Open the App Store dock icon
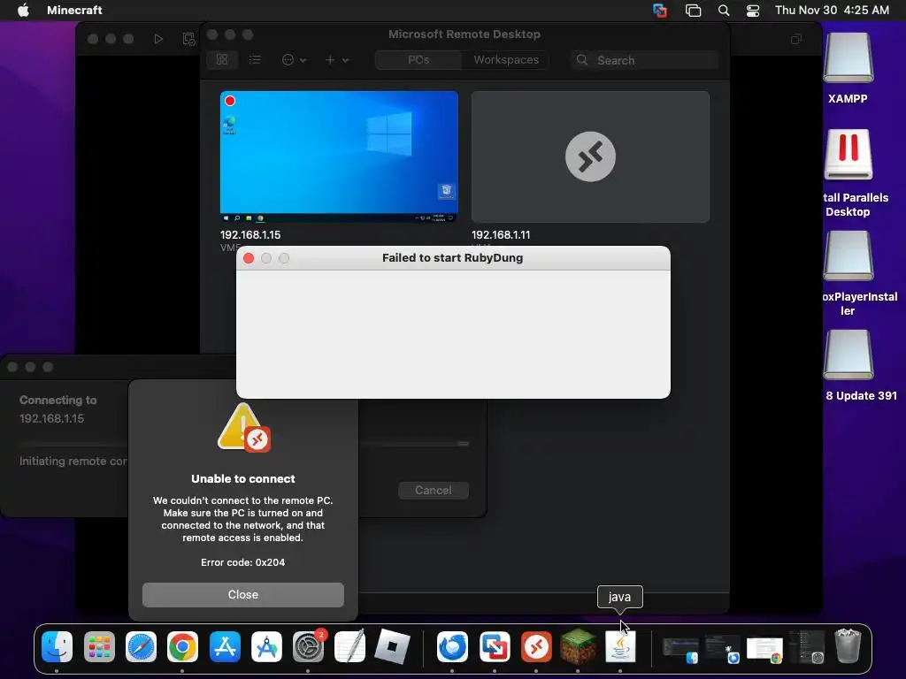 (x=225, y=646)
